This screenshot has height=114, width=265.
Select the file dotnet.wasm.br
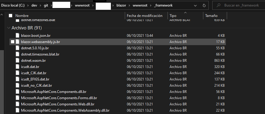[33, 61]
